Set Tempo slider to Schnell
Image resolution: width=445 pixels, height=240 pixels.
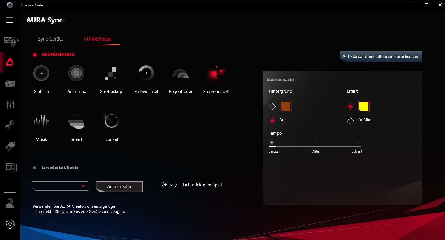coord(358,143)
